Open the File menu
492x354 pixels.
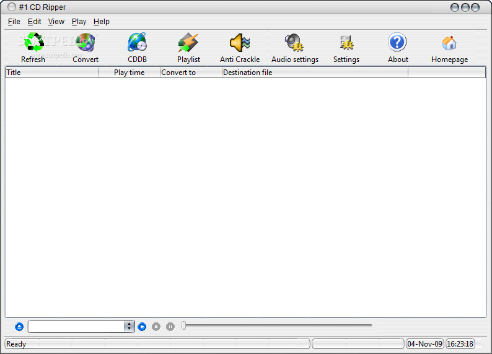[x=14, y=22]
